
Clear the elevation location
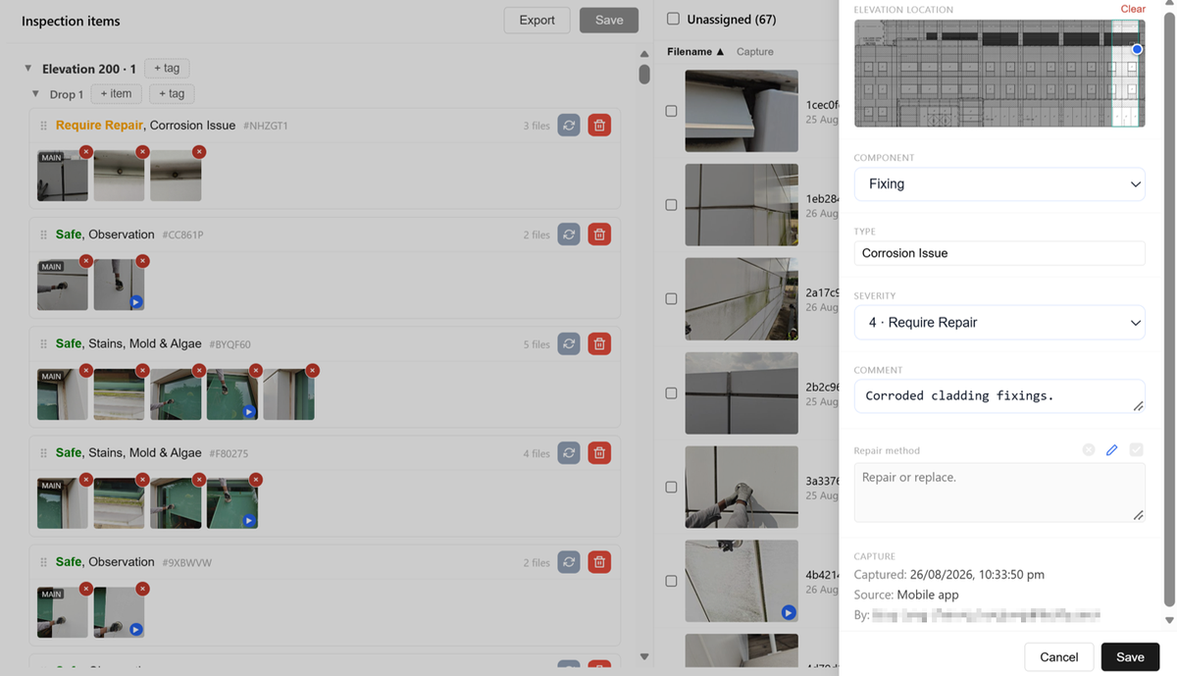(x=1133, y=9)
